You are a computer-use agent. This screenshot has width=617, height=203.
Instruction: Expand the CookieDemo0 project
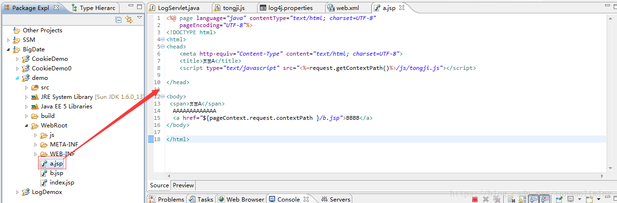pos(18,68)
